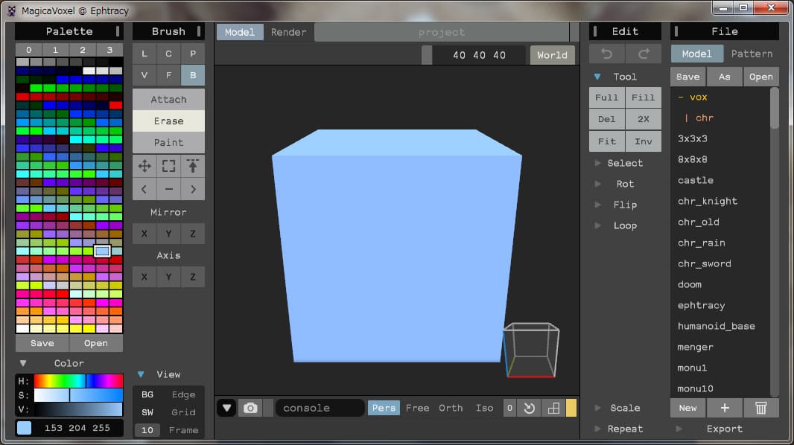Collapse the Tool section

pos(597,77)
